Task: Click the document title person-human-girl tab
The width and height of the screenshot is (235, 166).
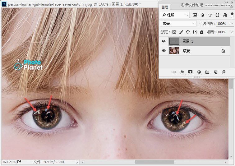Action: pyautogui.click(x=74, y=4)
